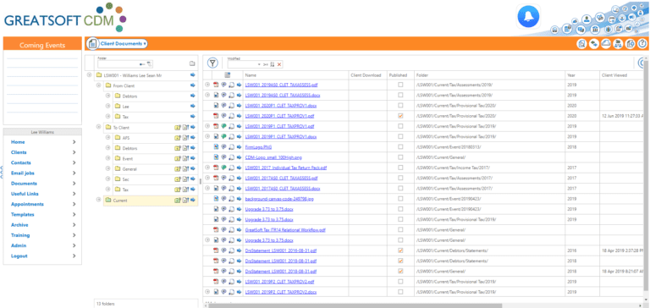Click the document search icon on orange bar
650x308 pixels.
[x=581, y=43]
